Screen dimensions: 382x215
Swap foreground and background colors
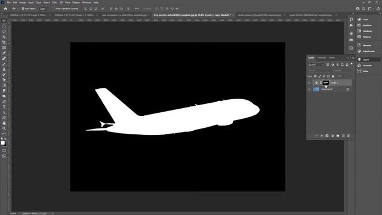tap(5, 139)
